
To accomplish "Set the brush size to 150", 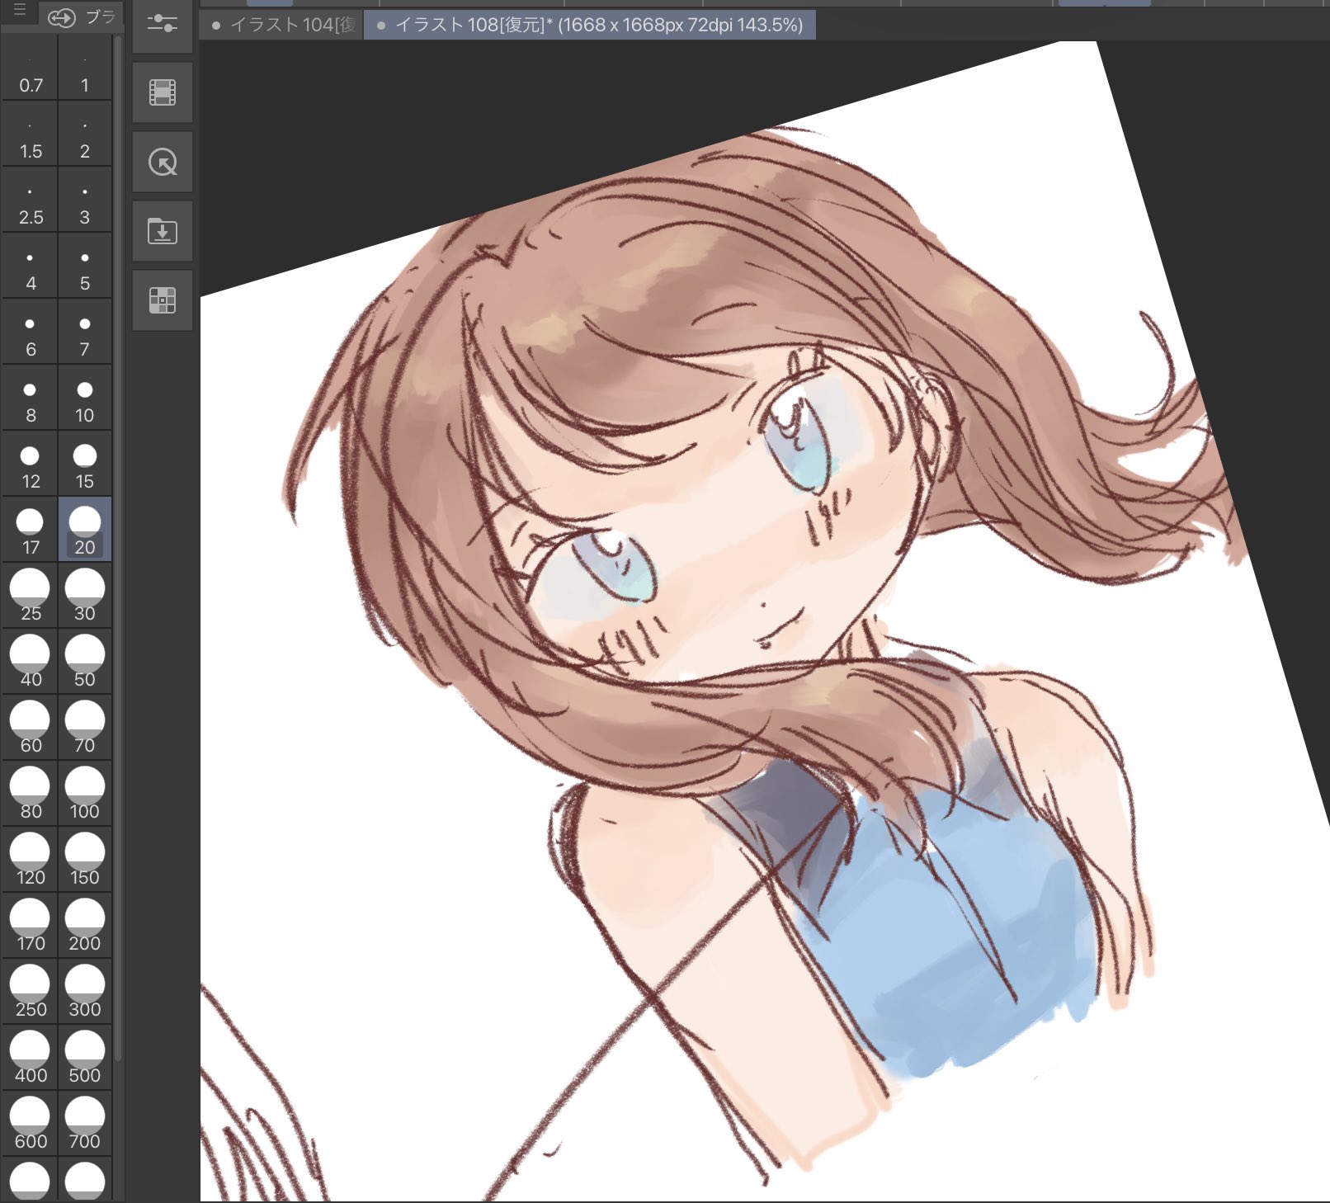I will click(x=84, y=860).
